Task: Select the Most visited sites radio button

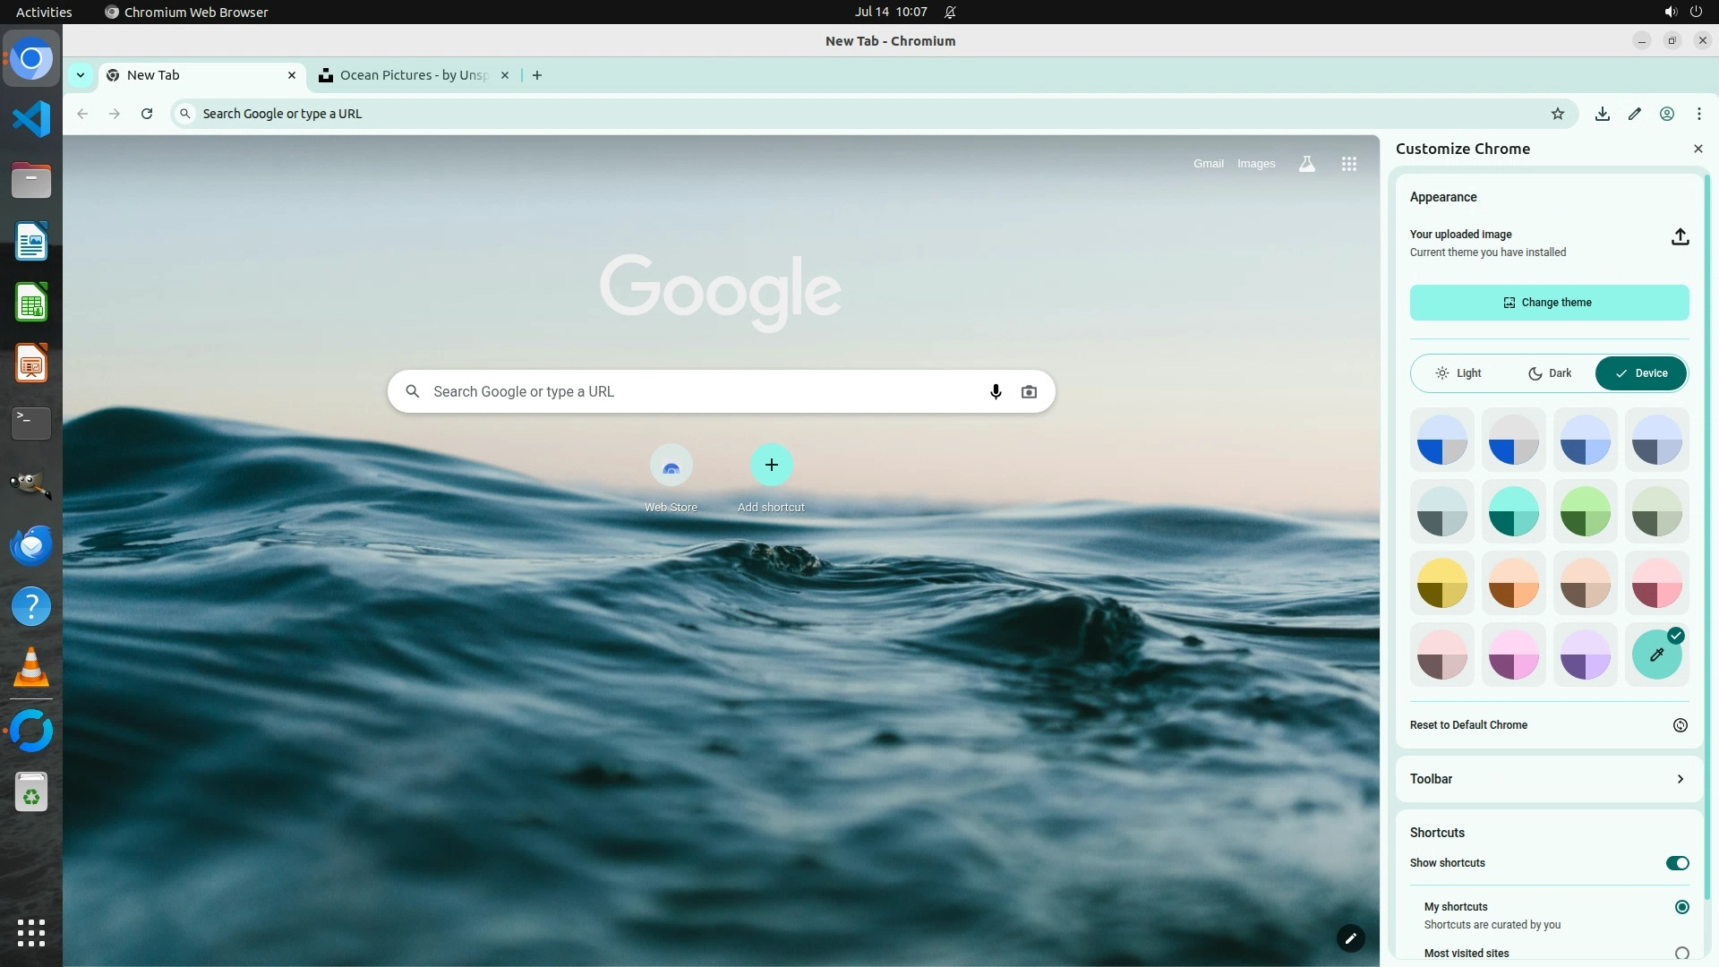Action: [x=1681, y=954]
